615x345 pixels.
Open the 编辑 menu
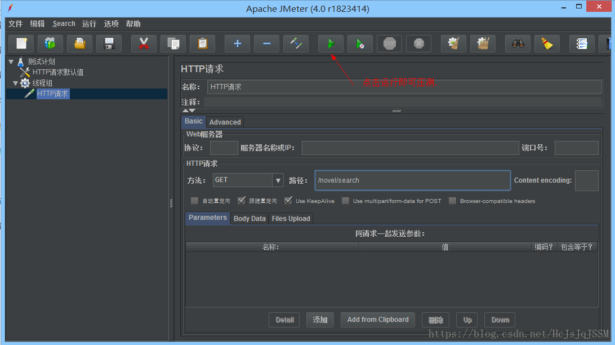tap(37, 24)
